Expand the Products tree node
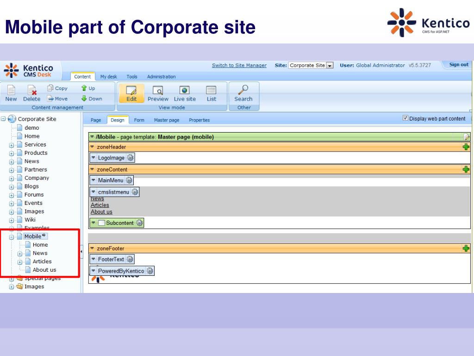The width and height of the screenshot is (474, 356). [12, 153]
